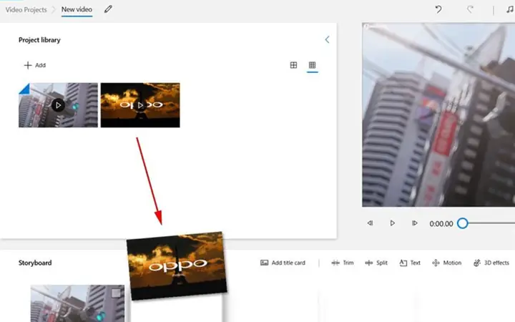Viewport: 515px width, 322px height.
Task: Add media to the project library
Action: 35,65
